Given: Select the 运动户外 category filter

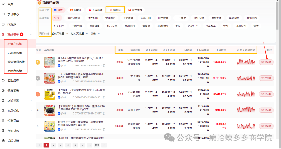Looking at the screenshot, I should 193,26.
